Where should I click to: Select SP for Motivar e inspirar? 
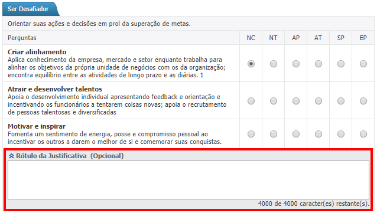pyautogui.click(x=341, y=134)
